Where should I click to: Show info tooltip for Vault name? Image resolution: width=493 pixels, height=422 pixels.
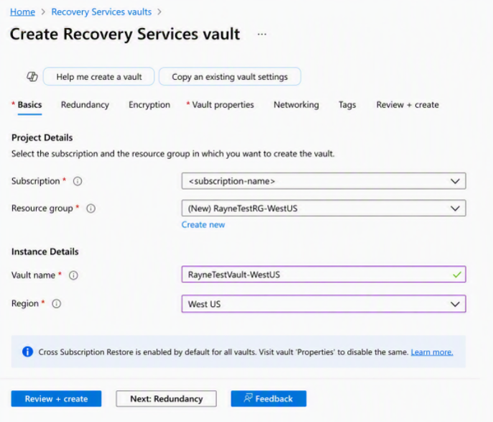pos(73,275)
